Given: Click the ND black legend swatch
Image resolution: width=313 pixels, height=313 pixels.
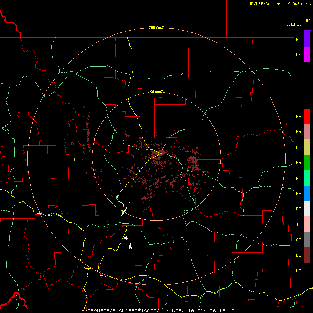Looking at the screenshot, I should point(307,271).
